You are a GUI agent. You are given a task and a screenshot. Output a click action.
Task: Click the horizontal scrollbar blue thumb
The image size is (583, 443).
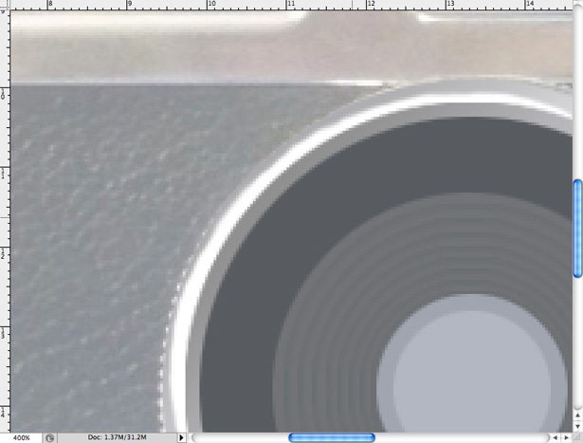(x=332, y=438)
